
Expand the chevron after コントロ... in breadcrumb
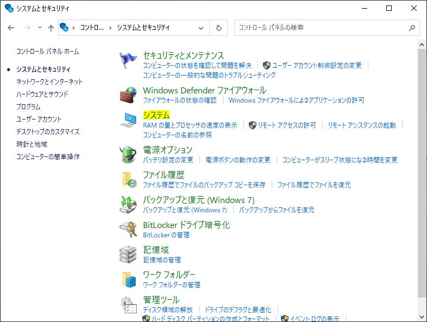click(x=110, y=28)
